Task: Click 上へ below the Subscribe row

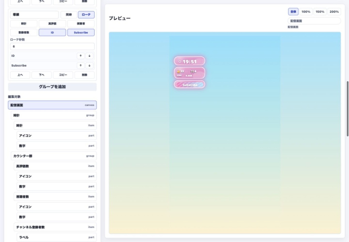Action: pyautogui.click(x=20, y=75)
